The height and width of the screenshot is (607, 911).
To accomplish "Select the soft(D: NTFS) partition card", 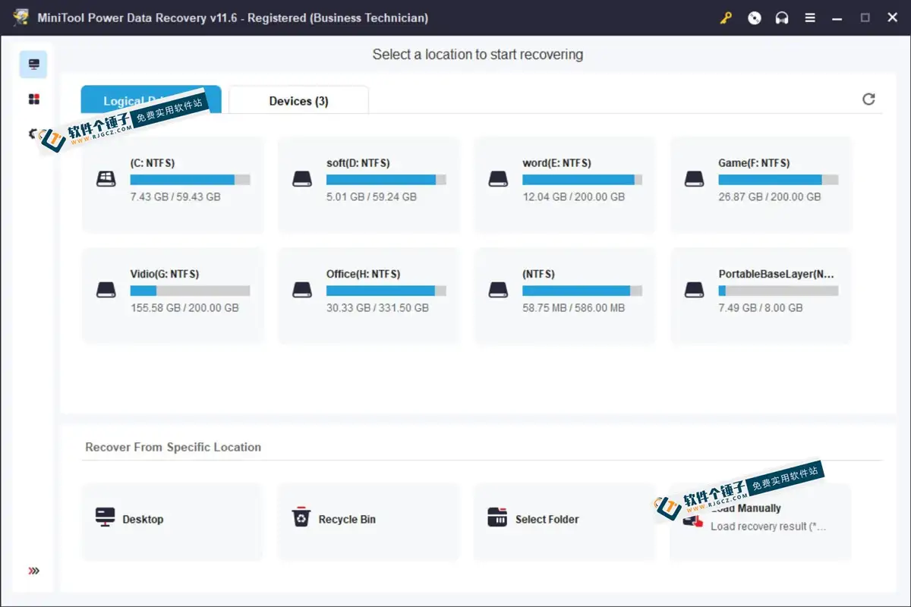I will [368, 184].
